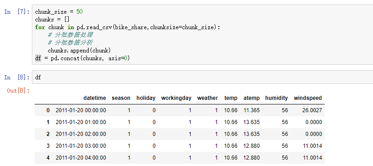Click row index 2 in the dataframe
Screen dimensions: 373x166
48,134
